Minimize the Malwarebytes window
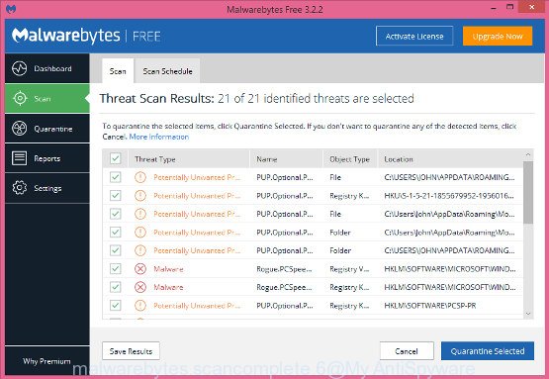This screenshot has height=379, width=549. (494, 8)
